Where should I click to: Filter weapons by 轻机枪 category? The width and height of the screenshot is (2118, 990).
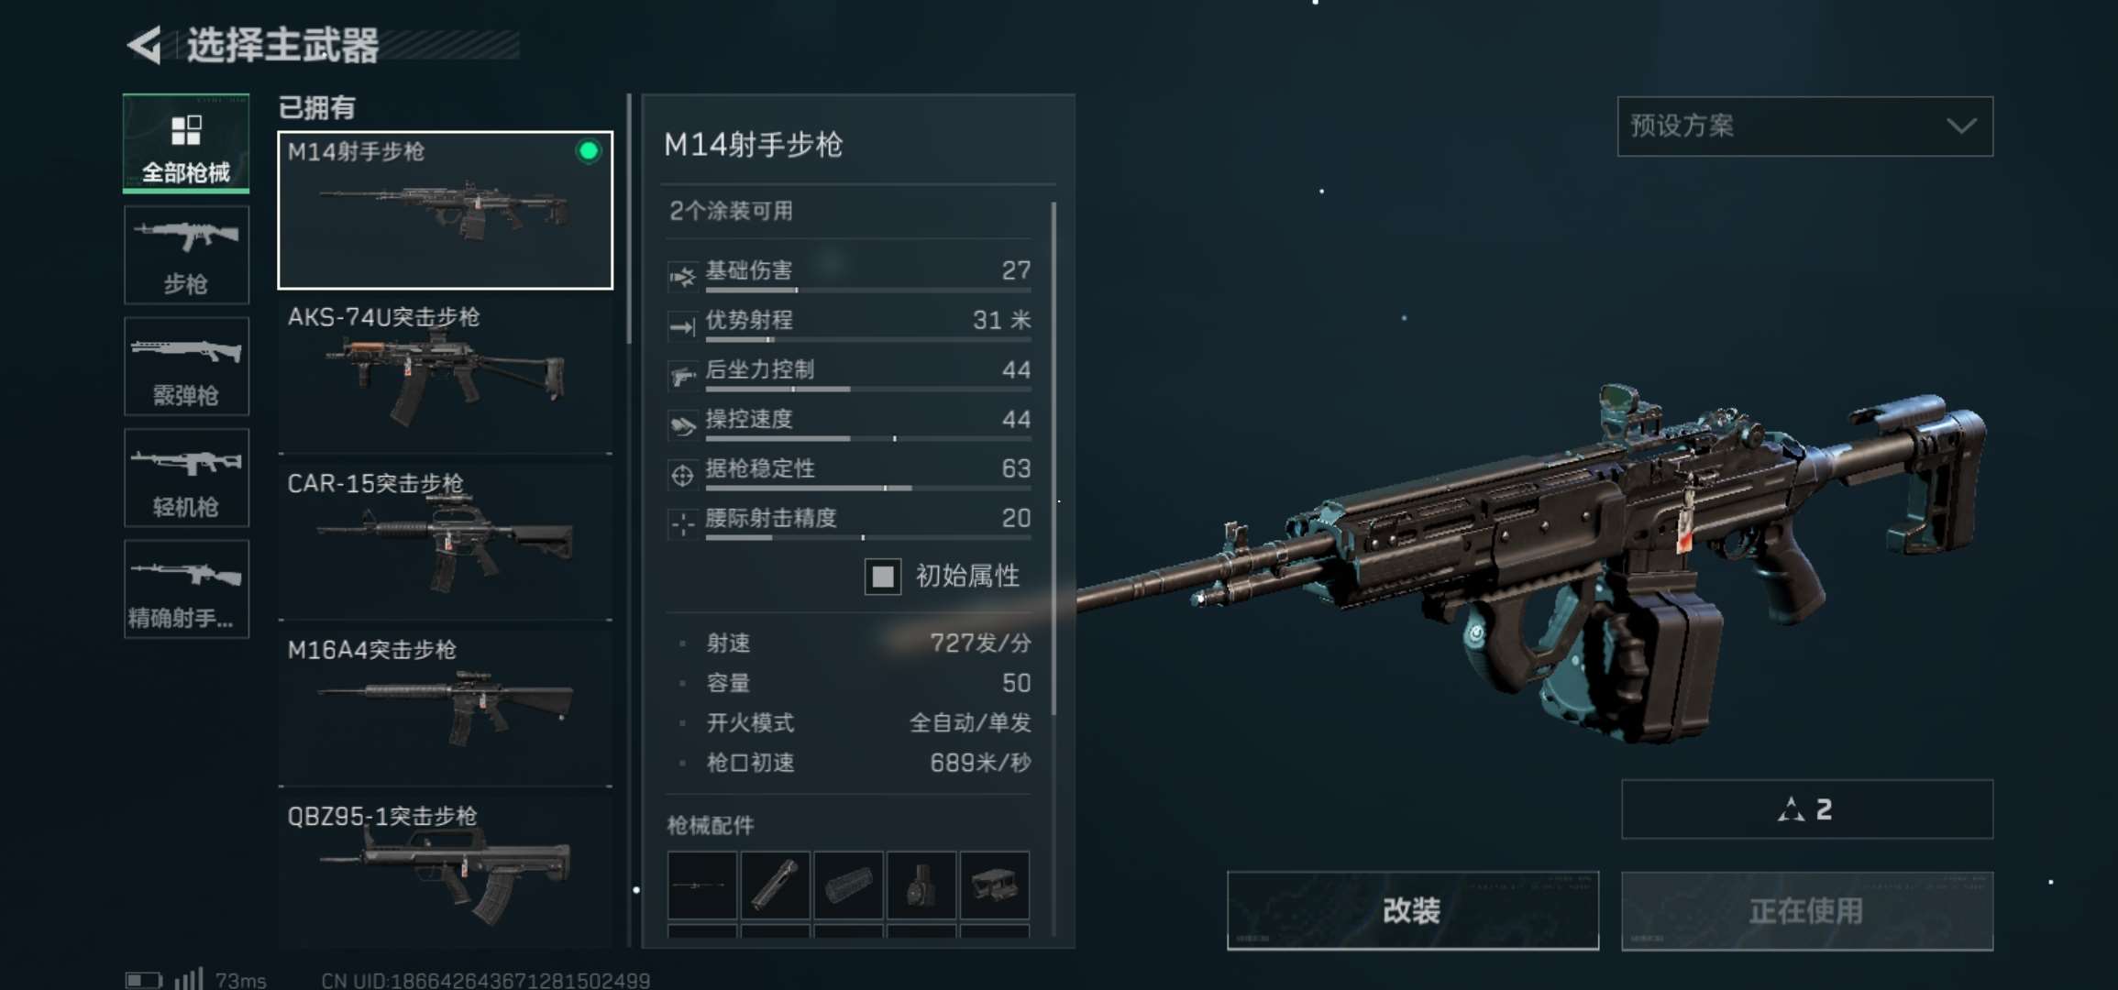pos(186,478)
